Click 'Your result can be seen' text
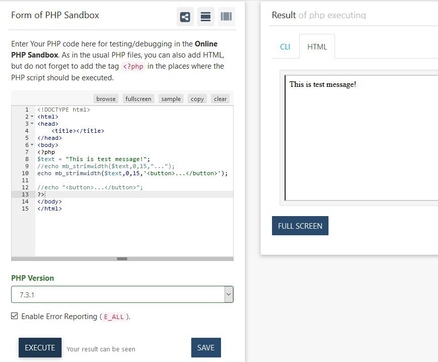The height and width of the screenshot is (362, 438). pos(101,349)
